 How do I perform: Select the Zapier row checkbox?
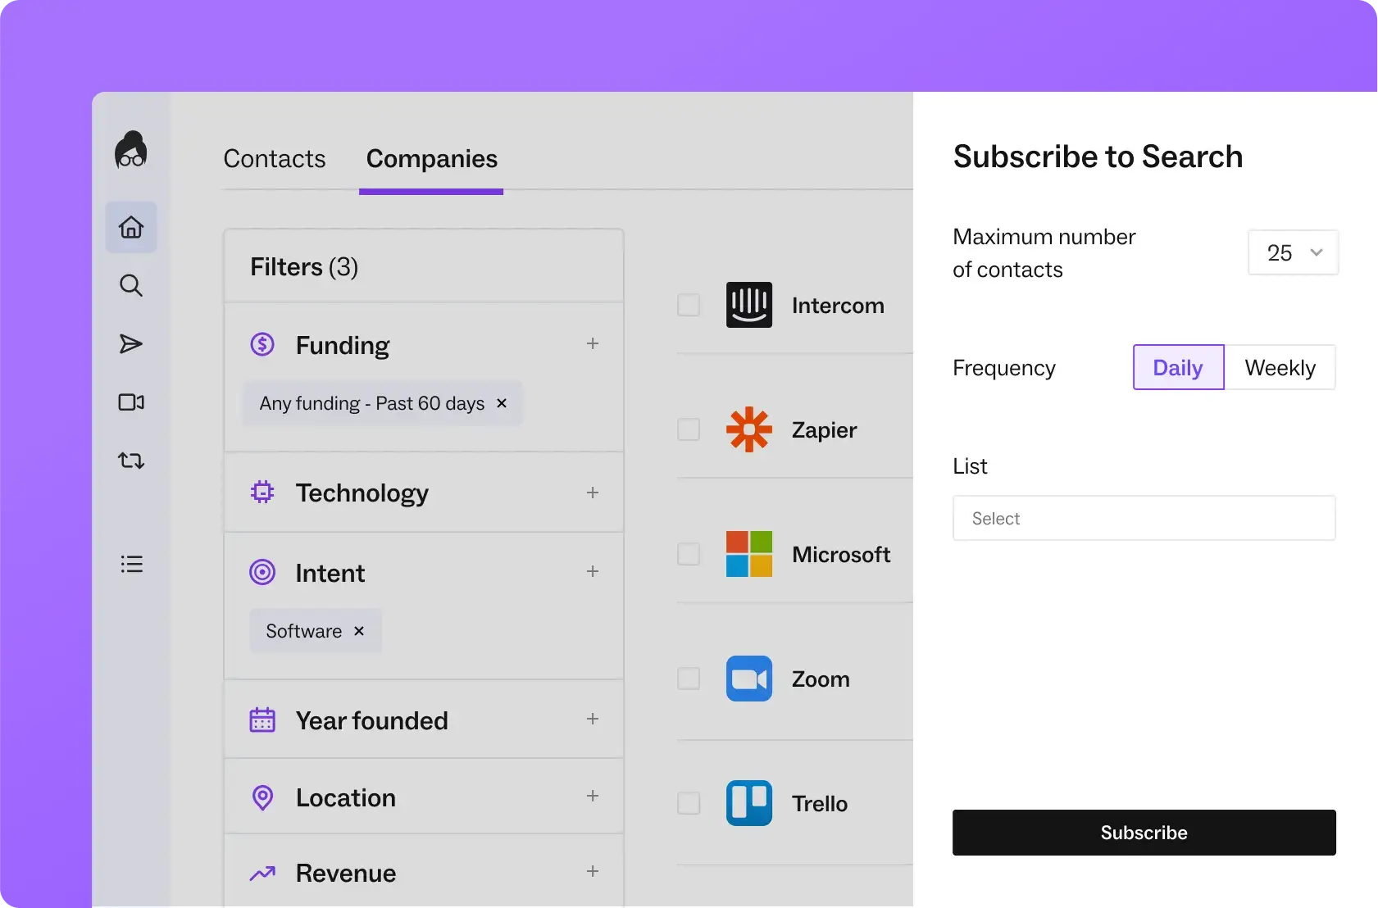pyautogui.click(x=689, y=430)
